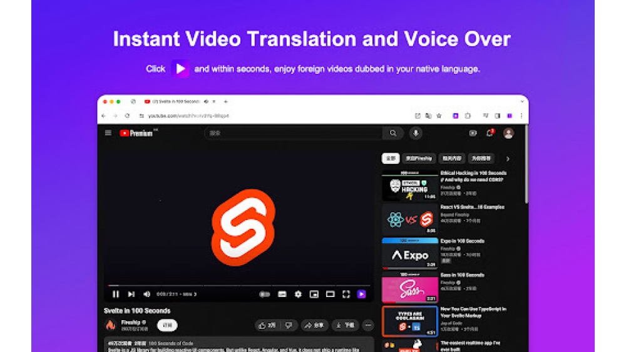
Task: Mute the tab audio speaker icon
Action: tap(206, 102)
